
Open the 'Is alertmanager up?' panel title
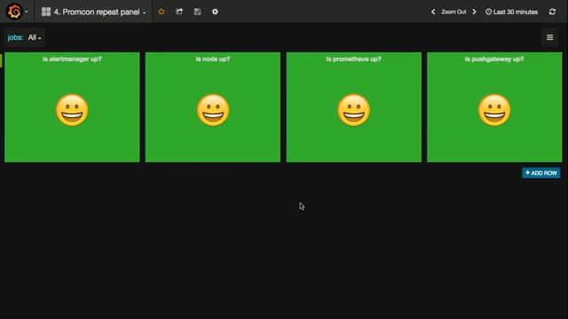[72, 59]
